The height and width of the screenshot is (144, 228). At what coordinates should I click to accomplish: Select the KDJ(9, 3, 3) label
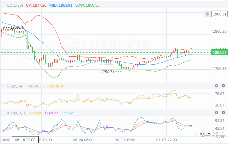(x=17, y=113)
